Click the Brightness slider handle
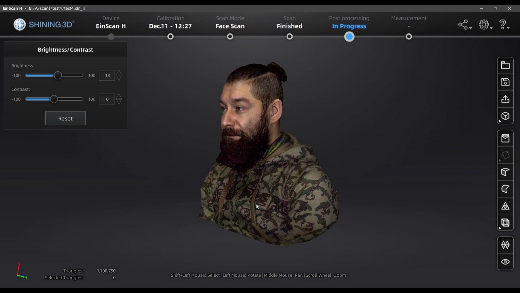 click(x=58, y=75)
